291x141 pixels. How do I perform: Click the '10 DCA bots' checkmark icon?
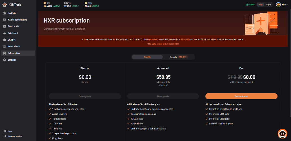[x=128, y=119]
